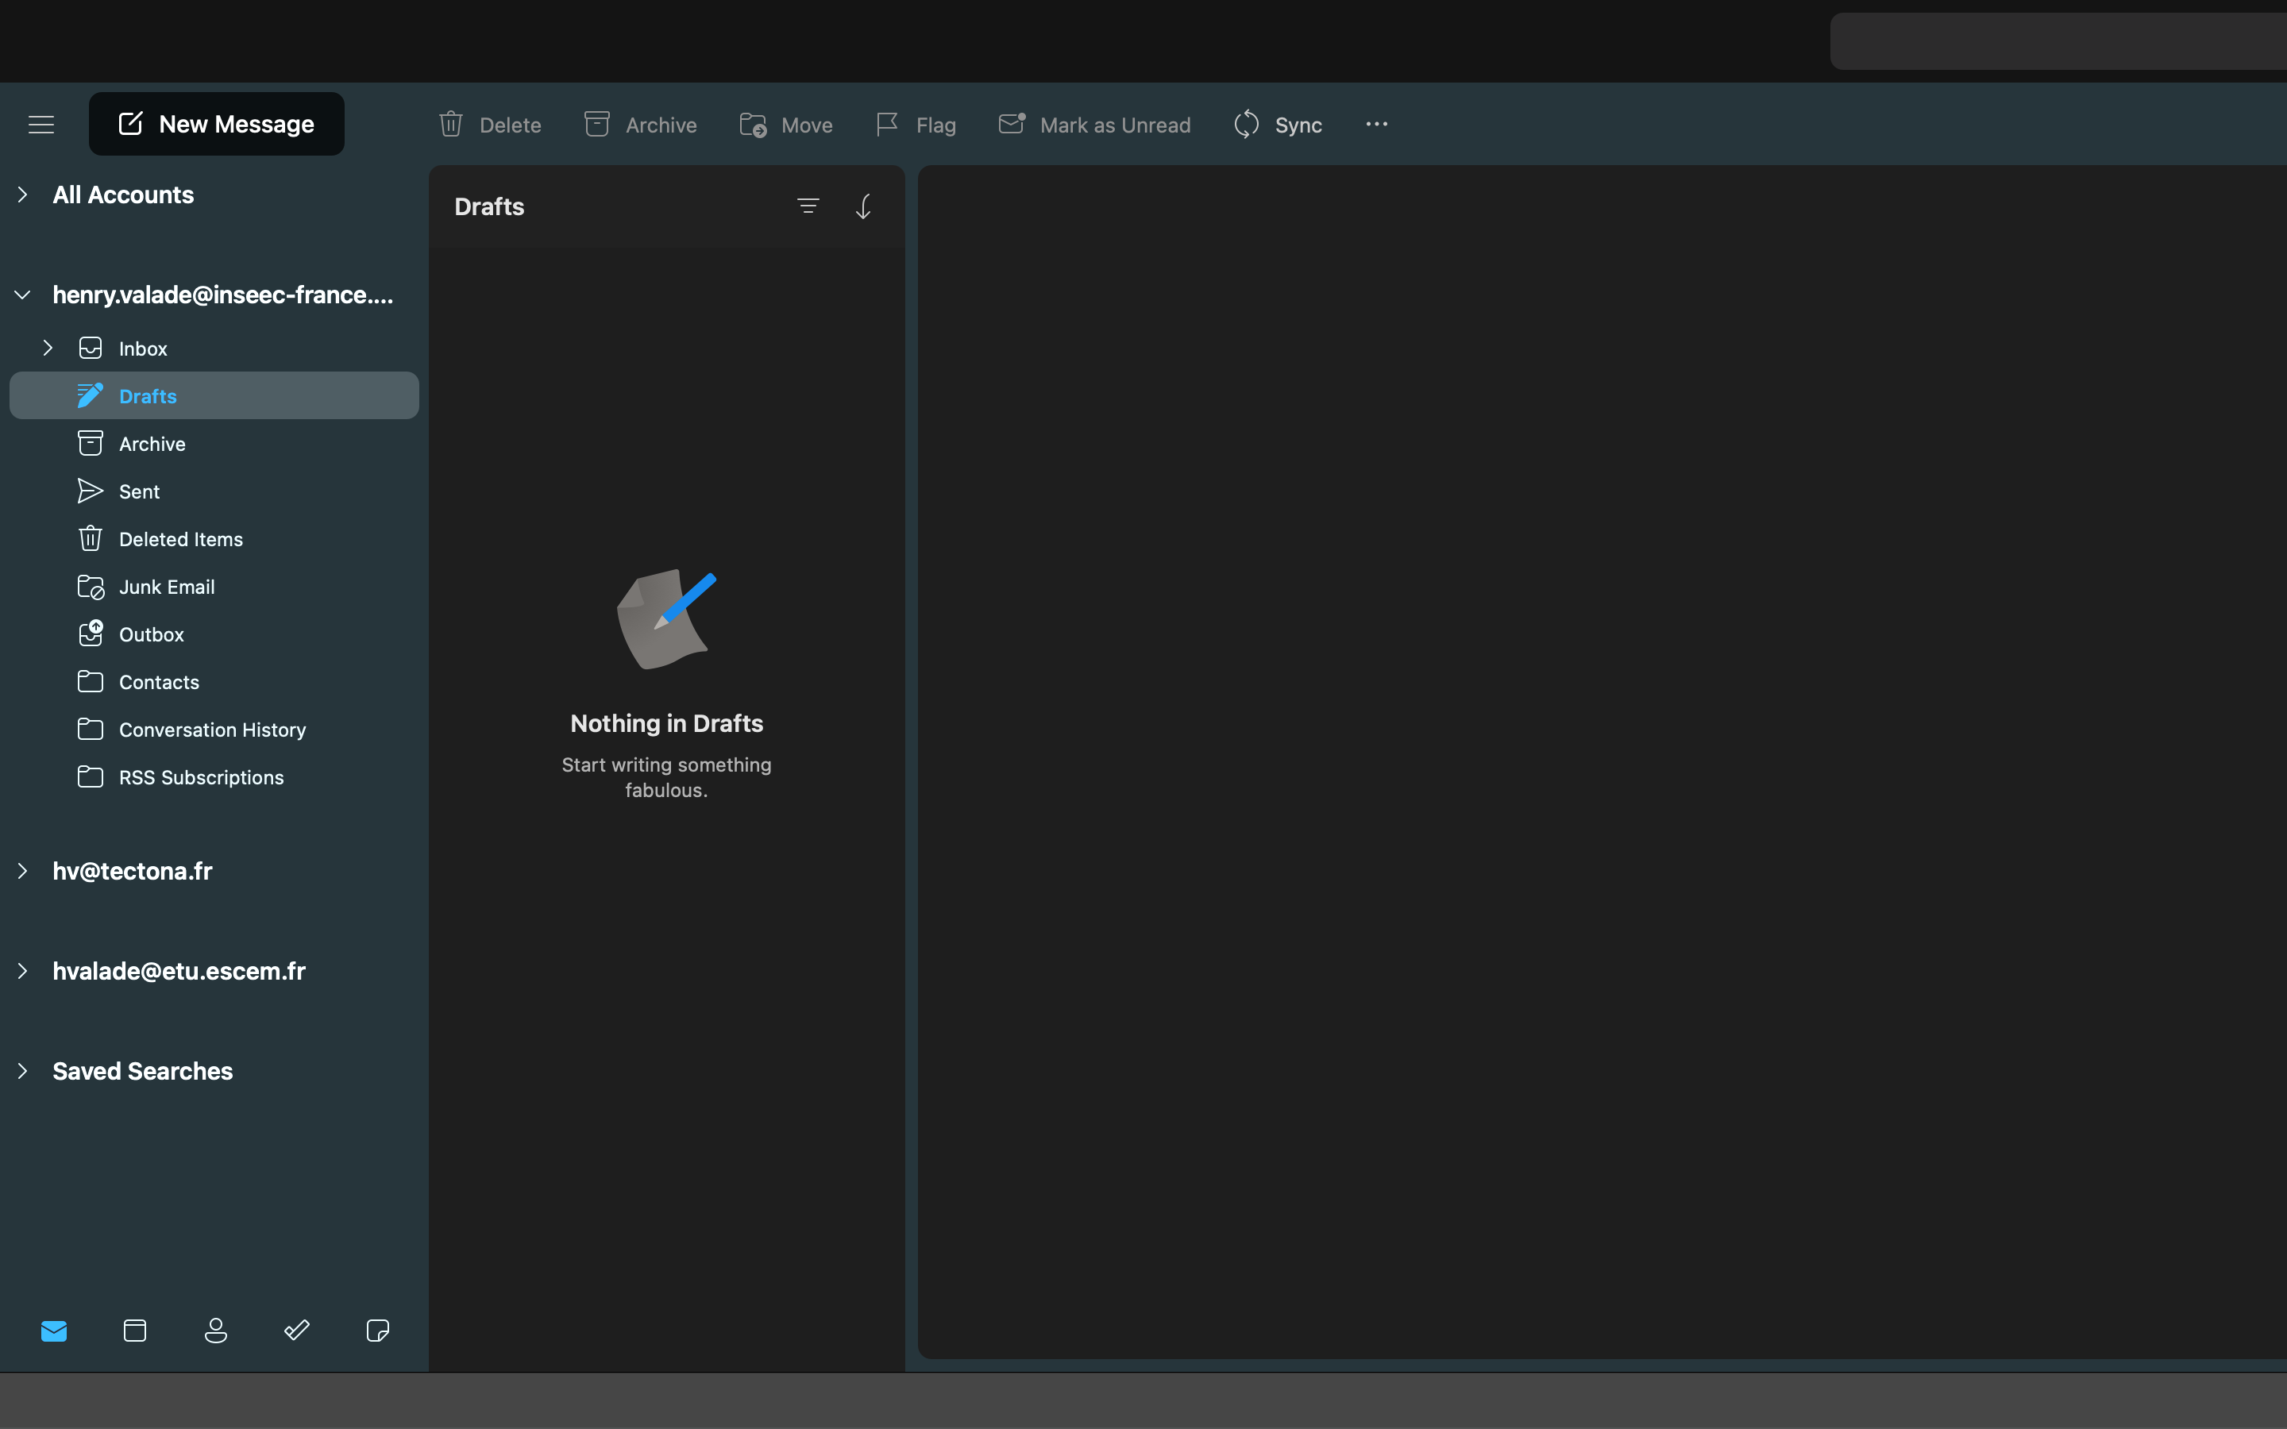Select the Junk Email folder
This screenshot has width=2287, height=1429.
coord(166,587)
